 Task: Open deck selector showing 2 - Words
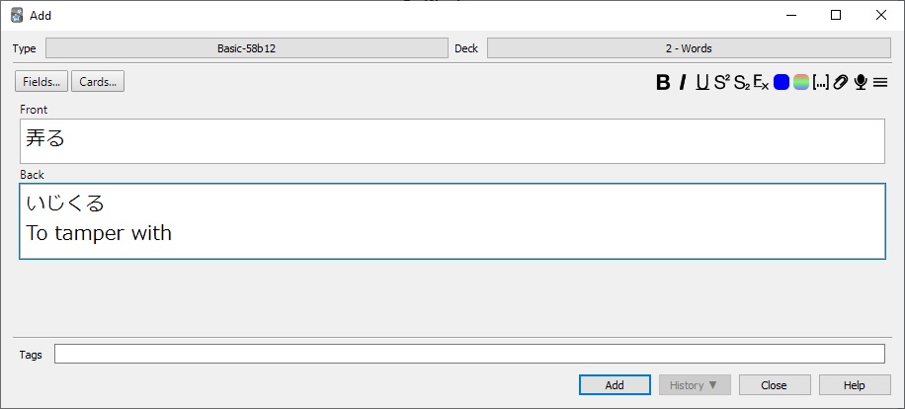click(689, 48)
